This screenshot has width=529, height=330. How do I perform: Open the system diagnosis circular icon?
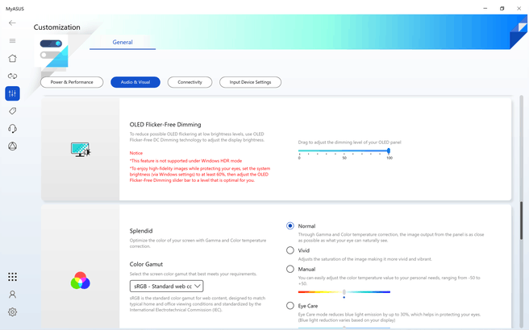pyautogui.click(x=12, y=146)
